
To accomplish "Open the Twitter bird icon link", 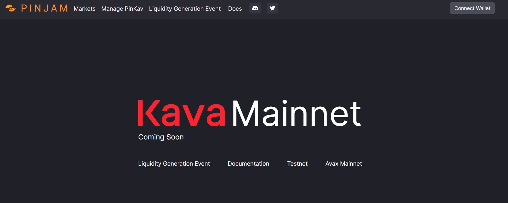I will 272,8.
